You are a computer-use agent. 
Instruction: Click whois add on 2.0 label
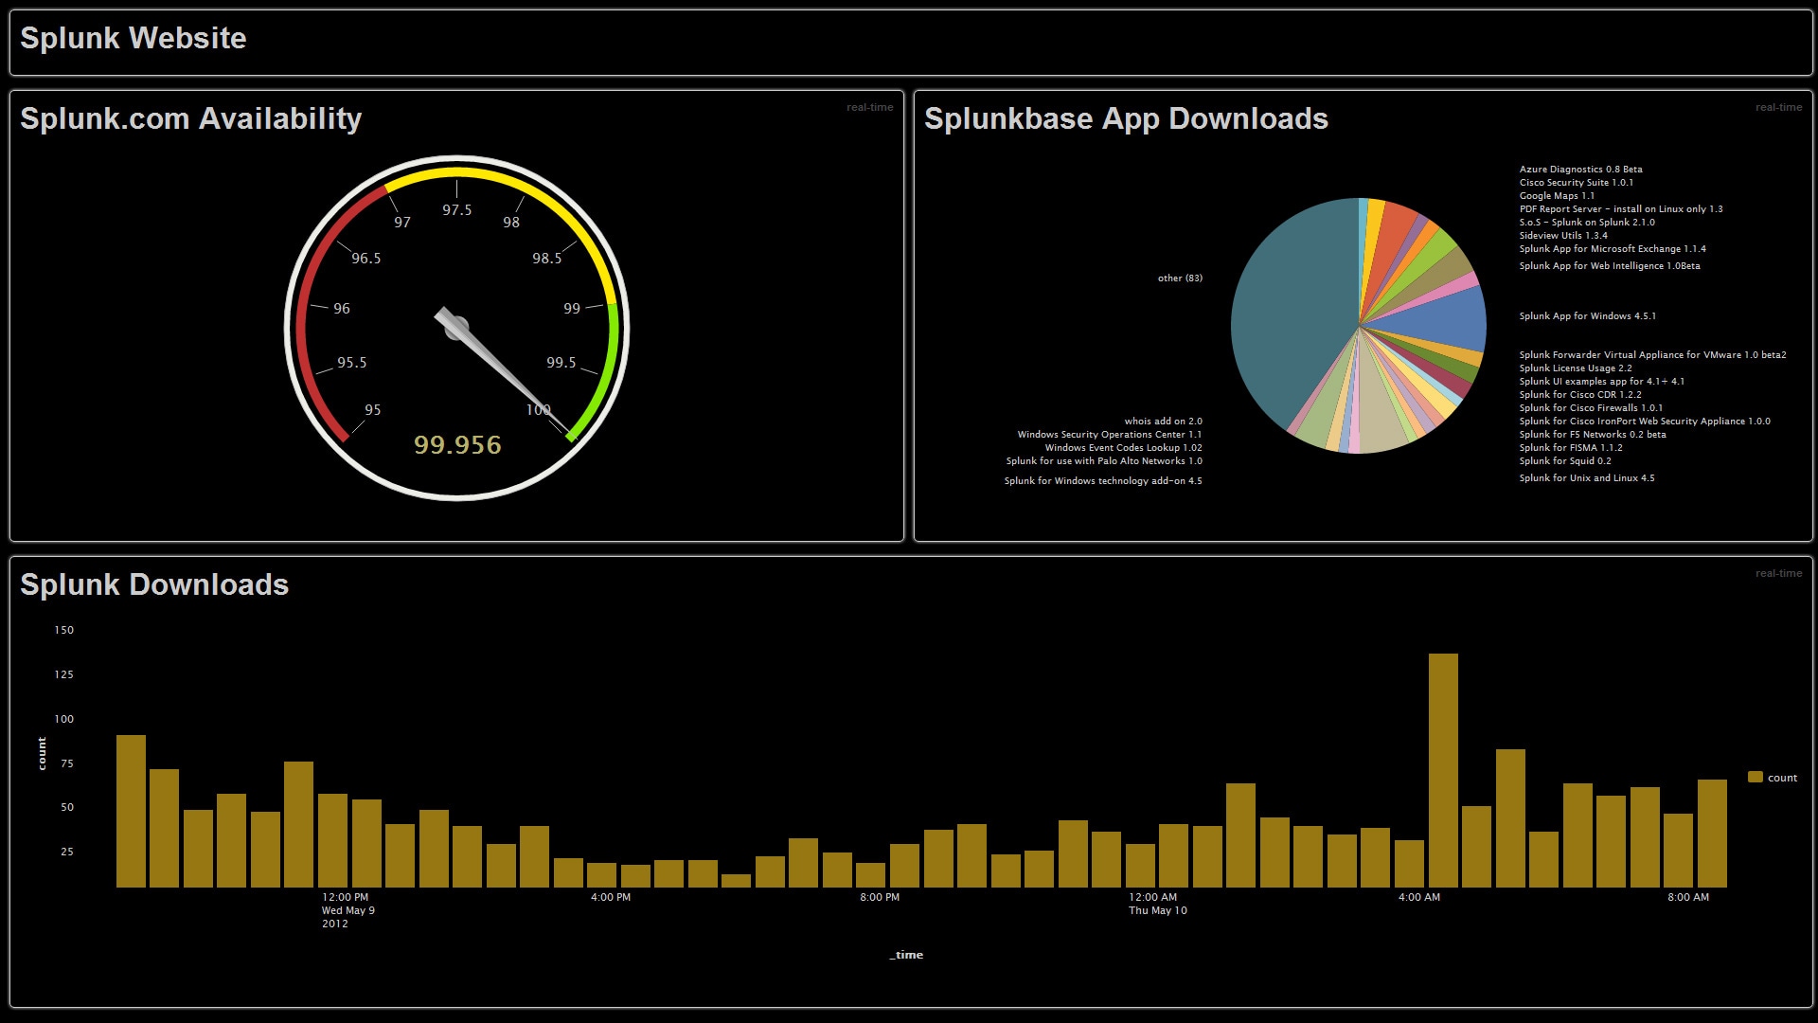[x=1163, y=422]
